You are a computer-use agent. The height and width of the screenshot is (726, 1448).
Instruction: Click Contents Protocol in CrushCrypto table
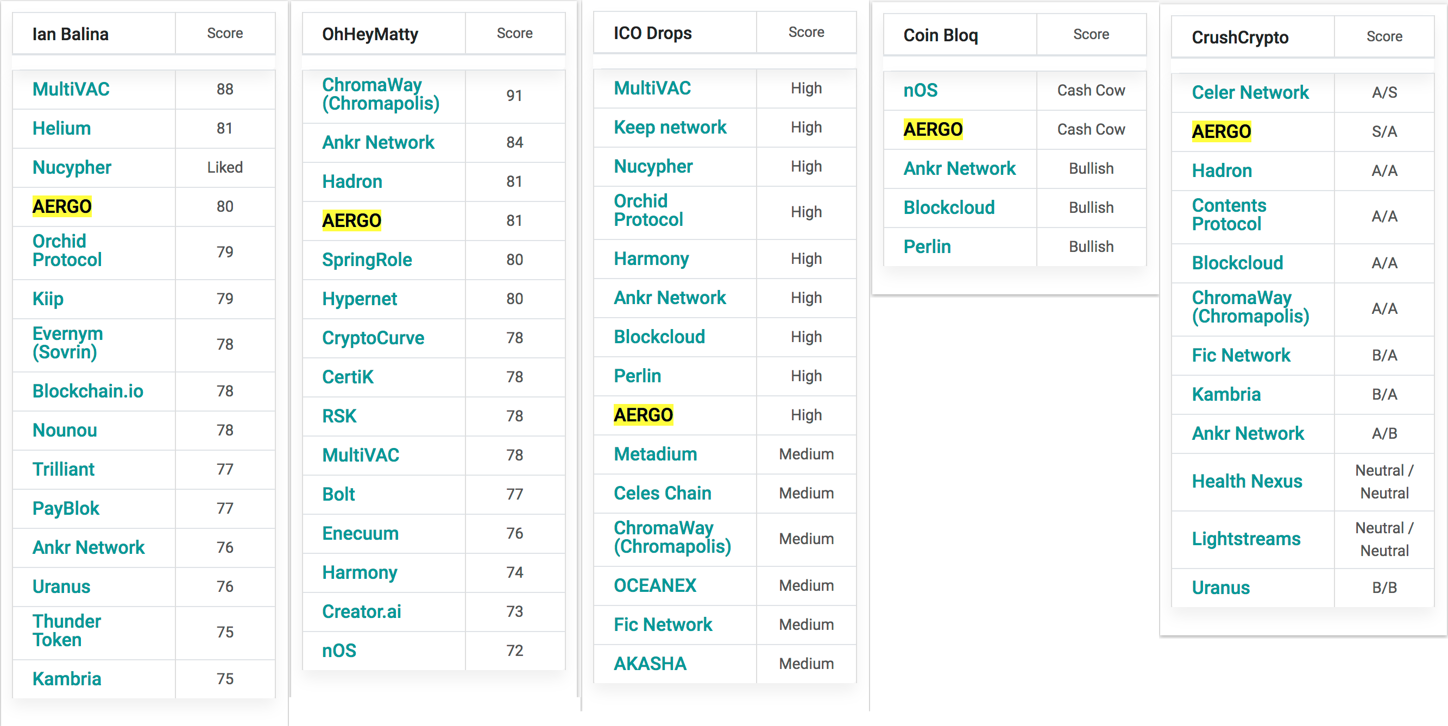click(x=1229, y=214)
